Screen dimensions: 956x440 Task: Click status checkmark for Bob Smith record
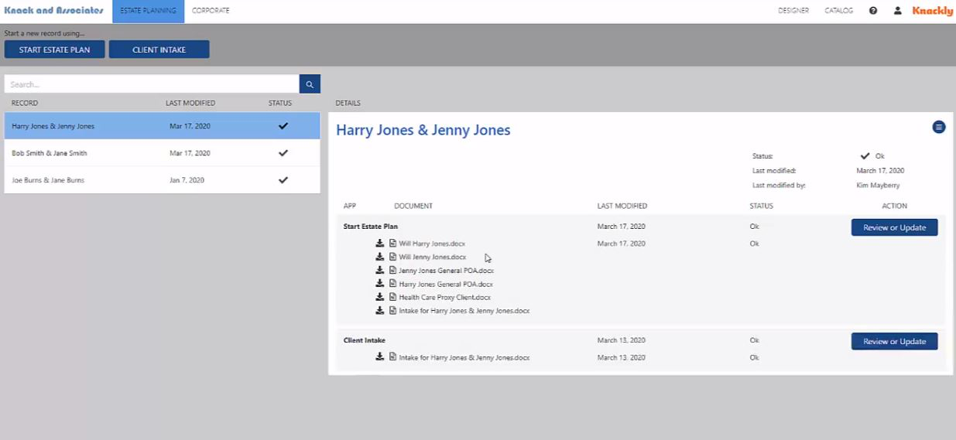click(283, 153)
